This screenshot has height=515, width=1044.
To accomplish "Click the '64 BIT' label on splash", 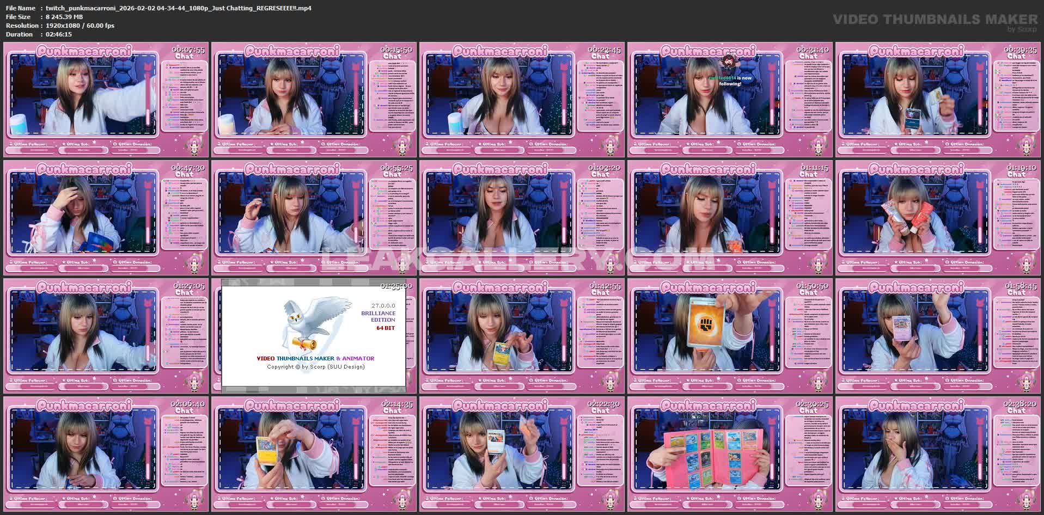I will coord(386,328).
